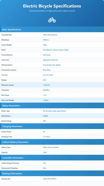The image size is (104, 186).
Task: Select the Charging Time 5-7 Hours value
Action: click(46, 137)
